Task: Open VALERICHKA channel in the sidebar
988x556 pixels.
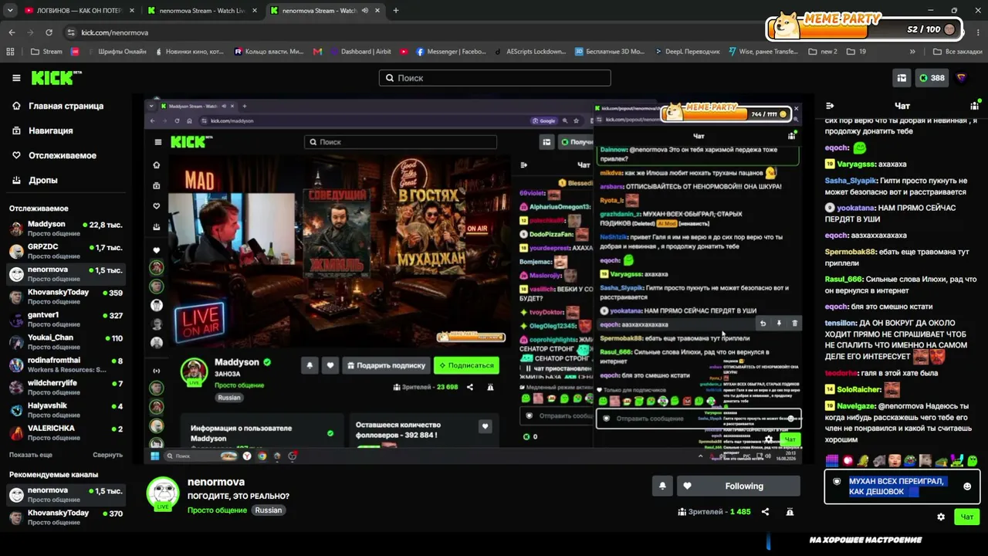Action: click(66, 432)
